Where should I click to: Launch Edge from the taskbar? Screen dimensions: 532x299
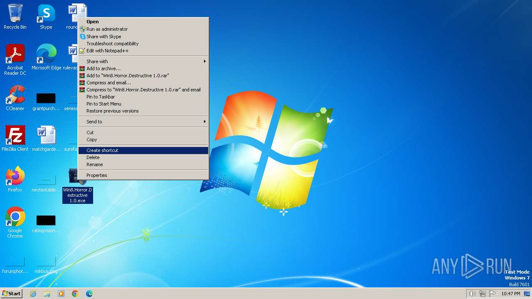click(89, 294)
